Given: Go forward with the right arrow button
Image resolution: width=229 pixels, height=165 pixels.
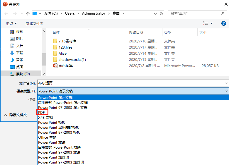Looking at the screenshot, I should click(15, 14).
